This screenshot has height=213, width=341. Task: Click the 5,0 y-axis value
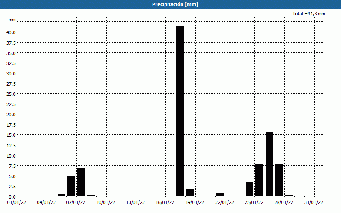[12, 176]
